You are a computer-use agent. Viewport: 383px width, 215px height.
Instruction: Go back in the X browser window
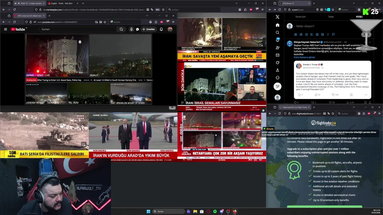pos(270,10)
